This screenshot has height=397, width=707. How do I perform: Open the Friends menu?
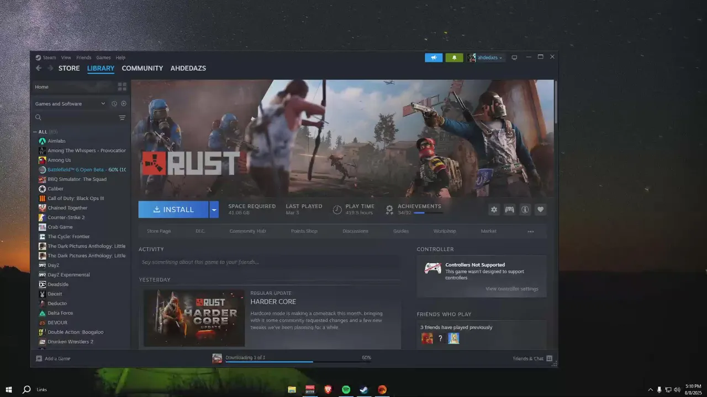(84, 57)
